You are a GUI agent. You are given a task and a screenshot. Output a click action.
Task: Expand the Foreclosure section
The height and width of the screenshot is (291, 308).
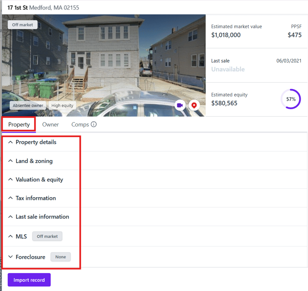[11, 257]
